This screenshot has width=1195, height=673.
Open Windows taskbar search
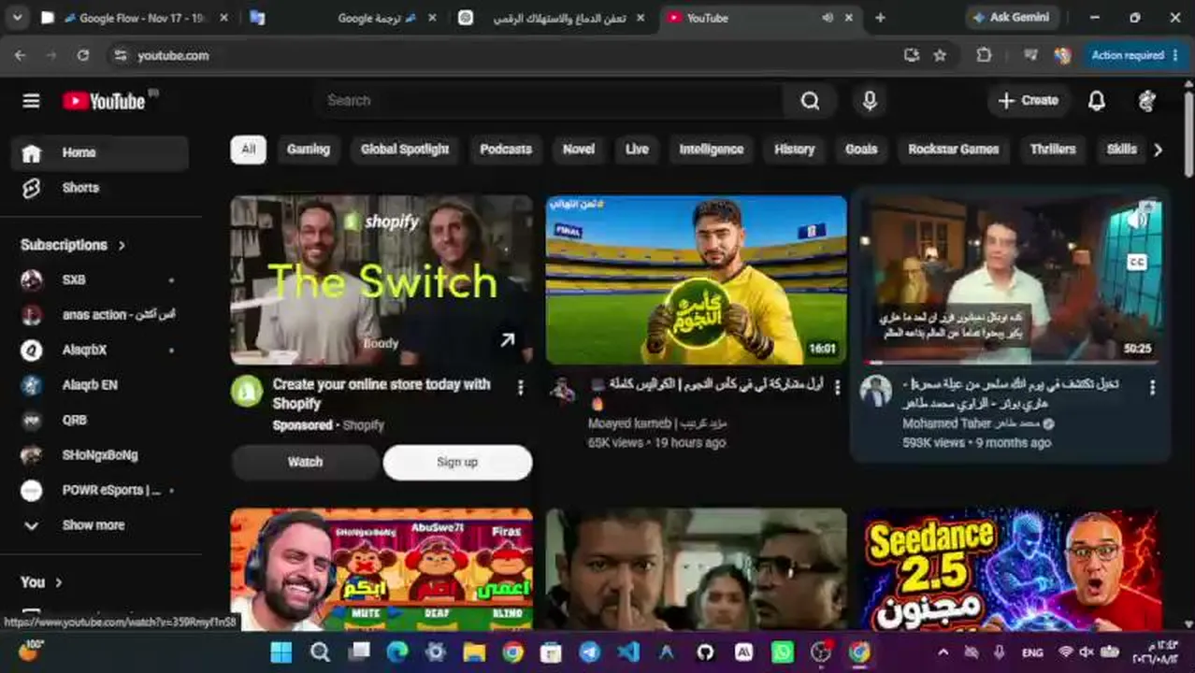320,652
